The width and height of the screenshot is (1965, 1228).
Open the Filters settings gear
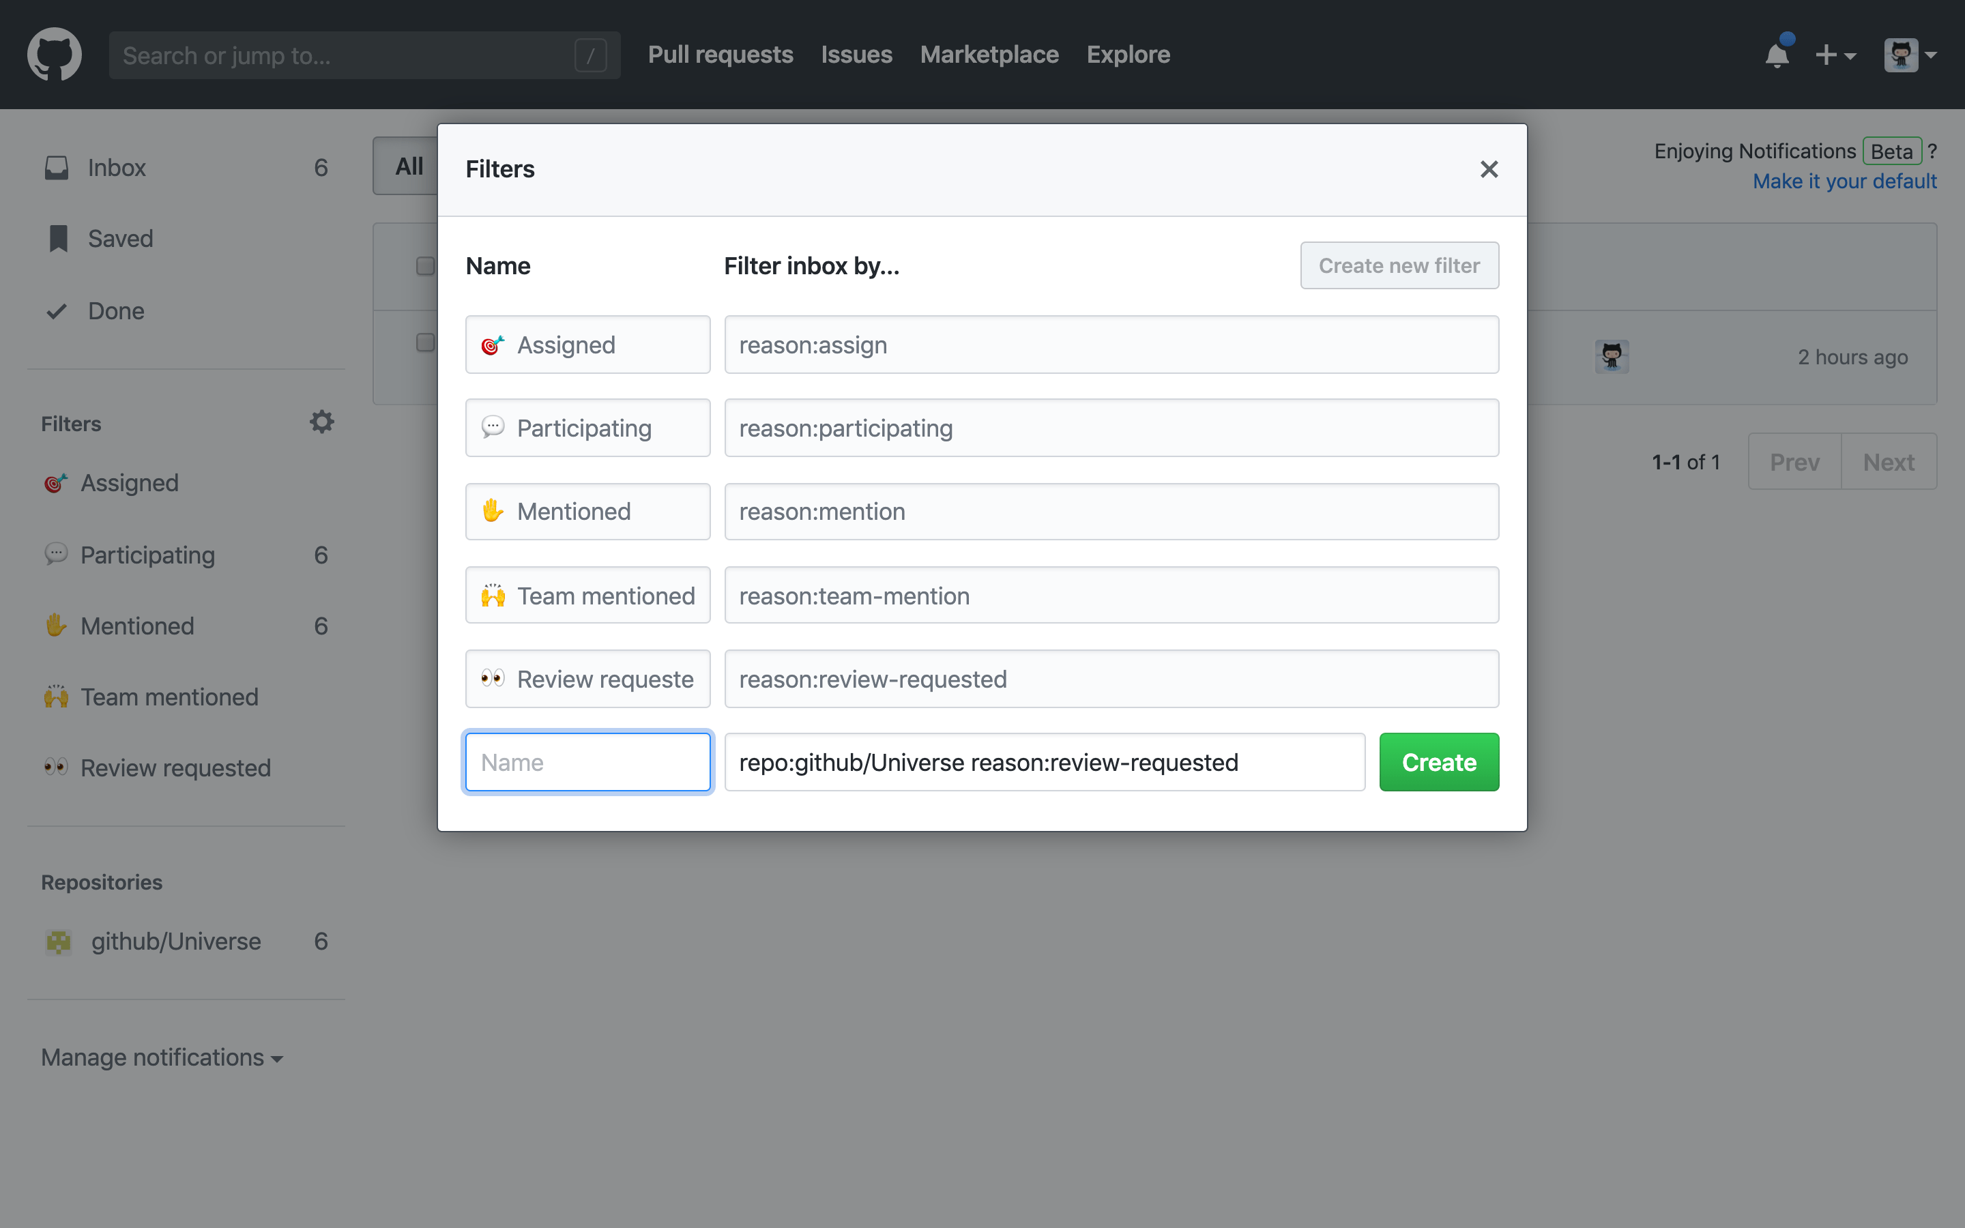[x=321, y=422]
